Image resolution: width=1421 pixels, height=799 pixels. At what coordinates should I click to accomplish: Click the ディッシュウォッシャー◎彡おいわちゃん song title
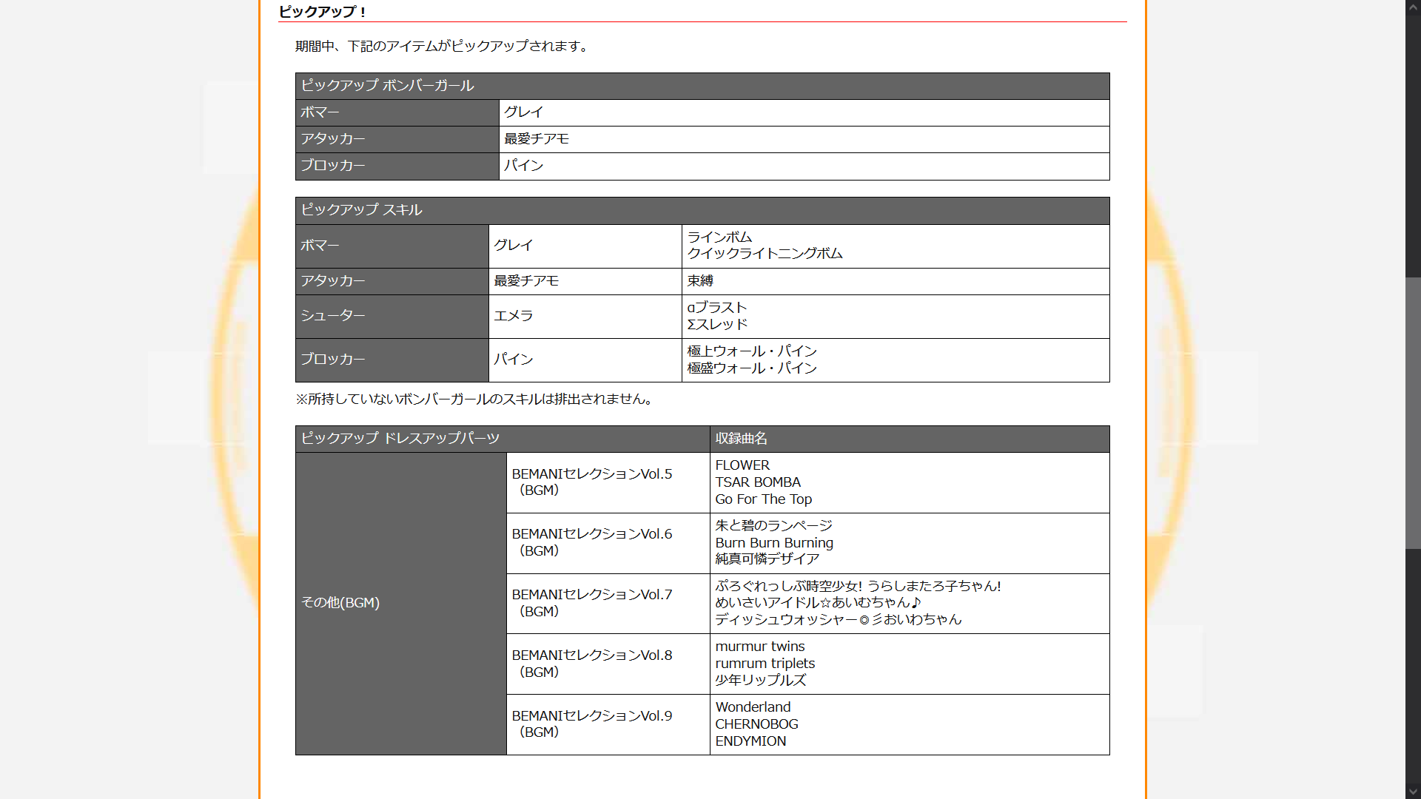pyautogui.click(x=839, y=620)
